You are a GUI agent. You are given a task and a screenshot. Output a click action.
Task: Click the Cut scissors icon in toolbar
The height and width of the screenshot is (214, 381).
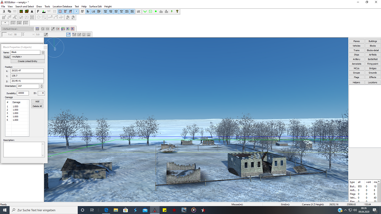[4, 11]
